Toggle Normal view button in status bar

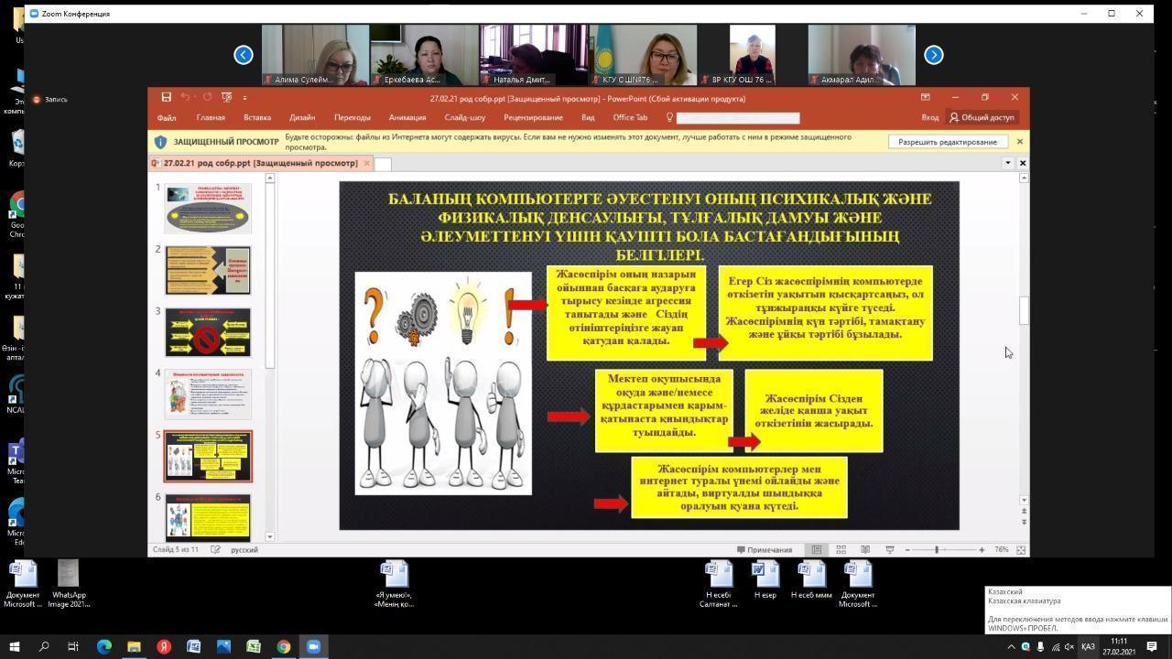coord(816,549)
